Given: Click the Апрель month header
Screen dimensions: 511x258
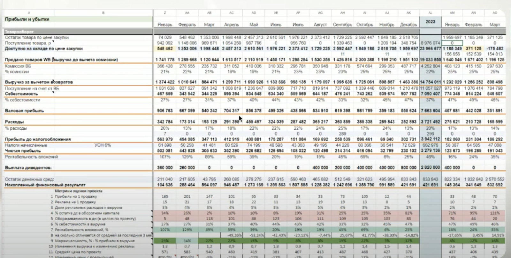Looking at the screenshot, I should 232,25.
